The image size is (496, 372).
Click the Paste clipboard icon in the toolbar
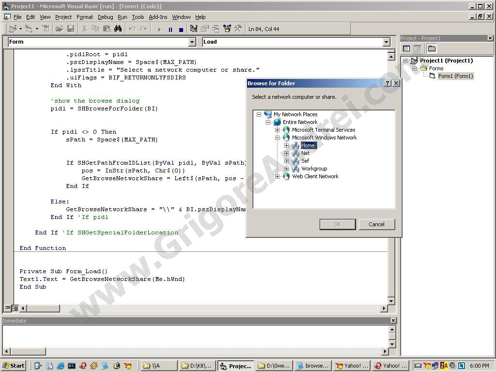pos(107,29)
